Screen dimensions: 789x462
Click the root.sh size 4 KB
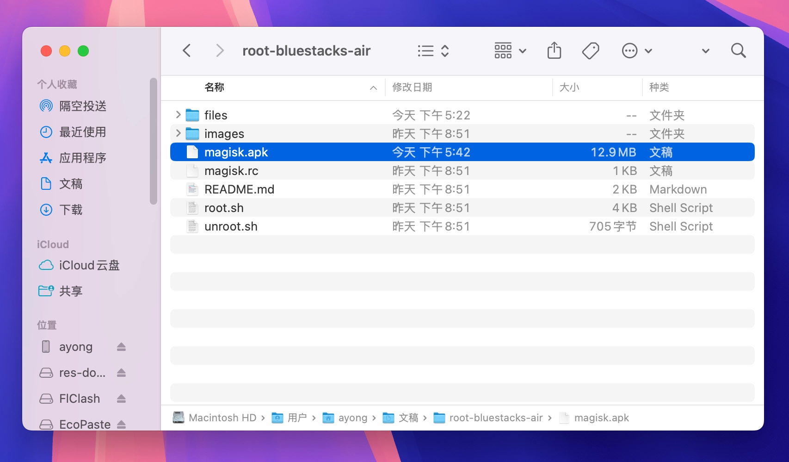[624, 208]
